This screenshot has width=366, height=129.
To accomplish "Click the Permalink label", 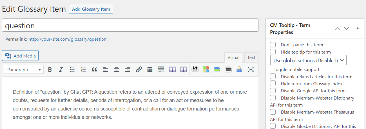I will tap(16, 39).
